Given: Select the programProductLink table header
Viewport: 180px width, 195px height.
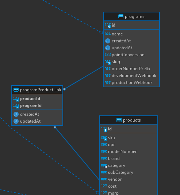Looking at the screenshot, I should [x=37, y=90].
